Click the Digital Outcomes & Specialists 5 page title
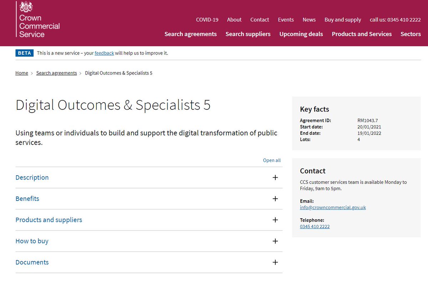The height and width of the screenshot is (286, 428). 113,105
